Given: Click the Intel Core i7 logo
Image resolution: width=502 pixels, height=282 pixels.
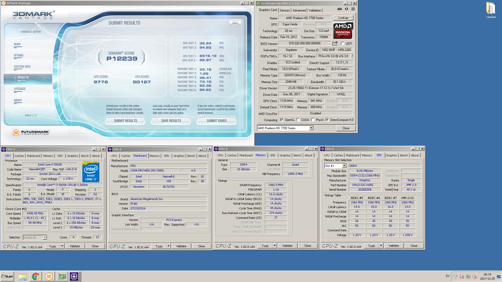Looking at the screenshot, I should point(91,172).
